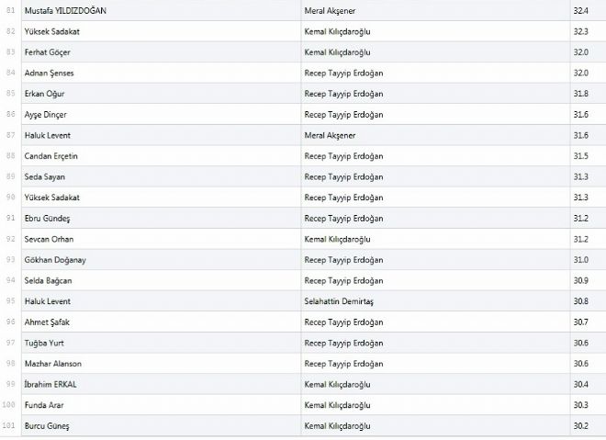Click the Selda Bağcan name cell
The image size is (606, 440).
point(49,280)
